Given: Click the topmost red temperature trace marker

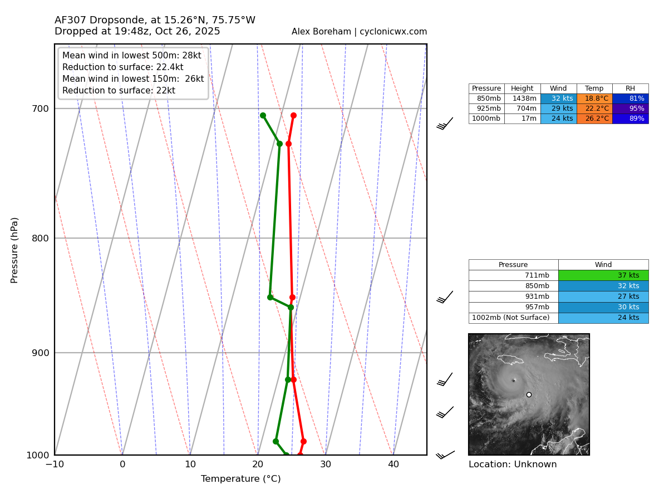Looking at the screenshot, I should [x=293, y=115].
